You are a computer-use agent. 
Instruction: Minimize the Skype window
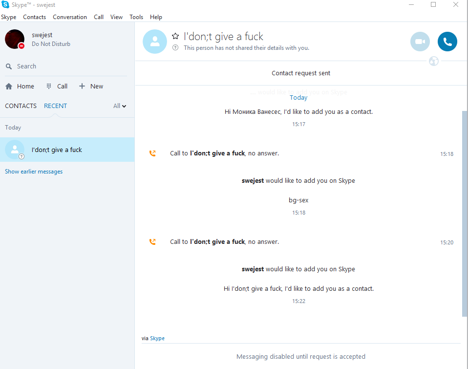pos(411,4)
